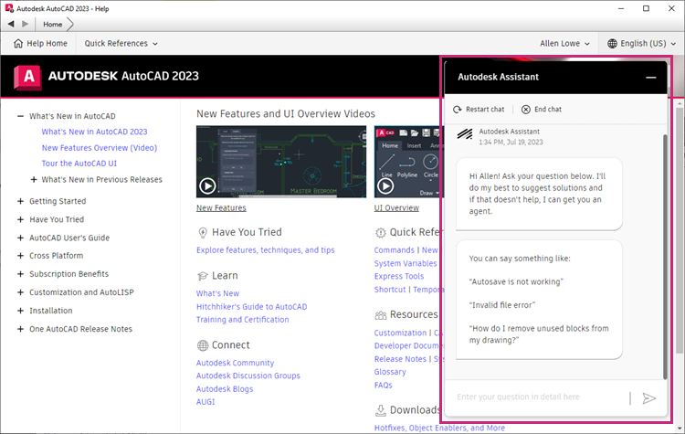This screenshot has height=434, width=685.
Task: Open the Glossary link
Action: pyautogui.click(x=390, y=372)
